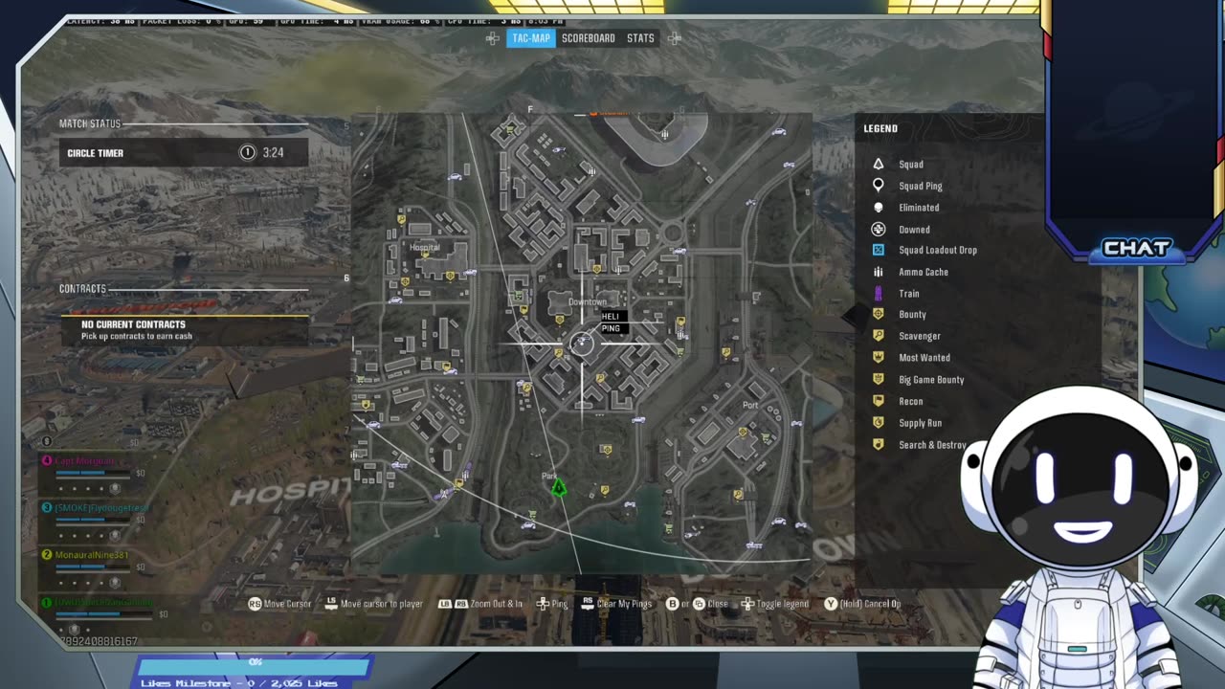The image size is (1225, 689).
Task: Select the Recon contract legend icon
Action: coord(878,402)
